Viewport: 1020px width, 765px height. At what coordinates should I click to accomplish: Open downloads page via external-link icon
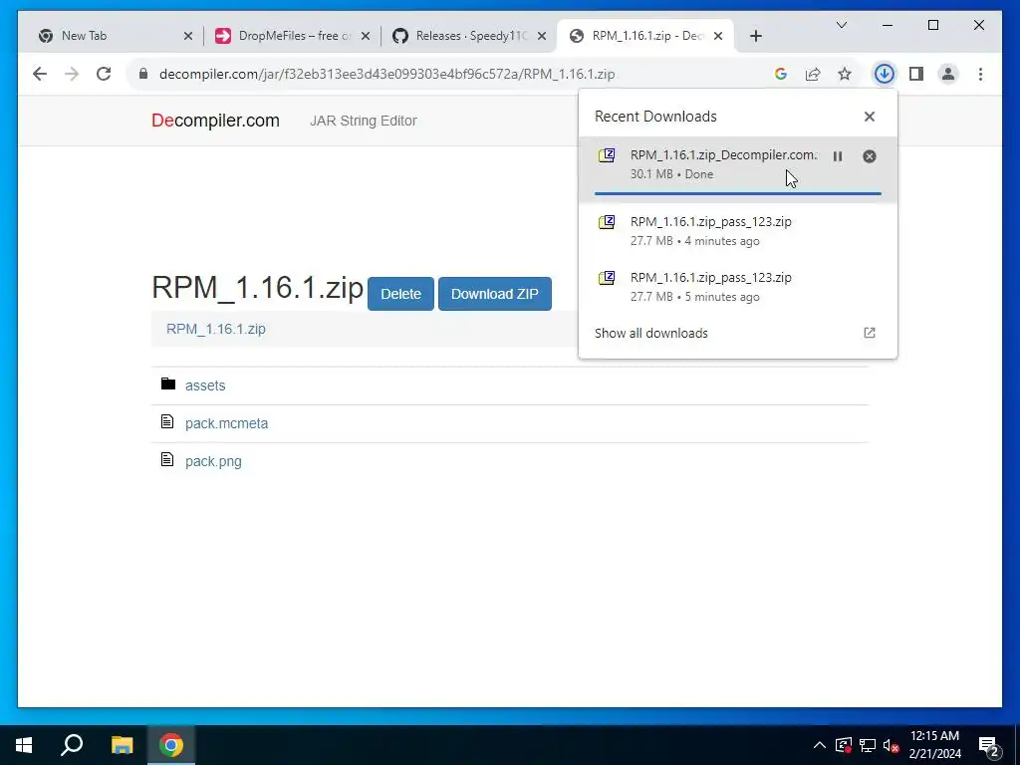pyautogui.click(x=869, y=333)
